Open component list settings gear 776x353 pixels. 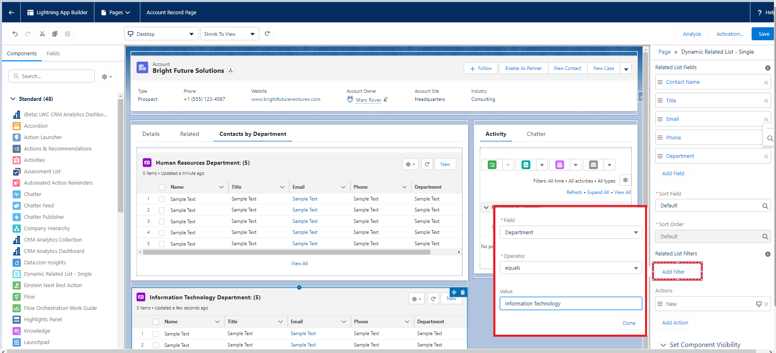point(107,76)
